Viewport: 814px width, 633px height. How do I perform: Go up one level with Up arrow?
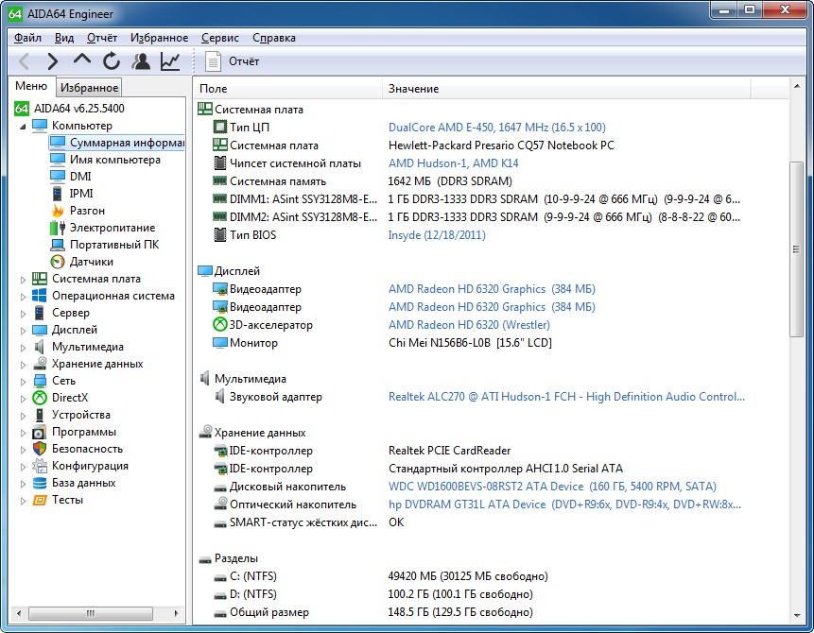pos(82,60)
